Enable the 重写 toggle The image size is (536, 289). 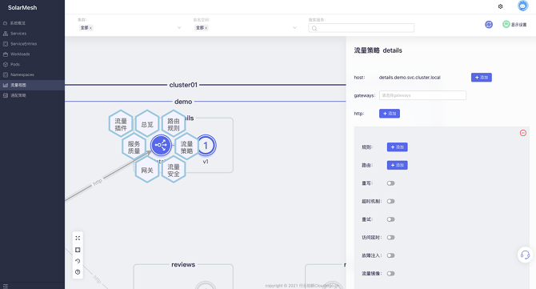390,183
